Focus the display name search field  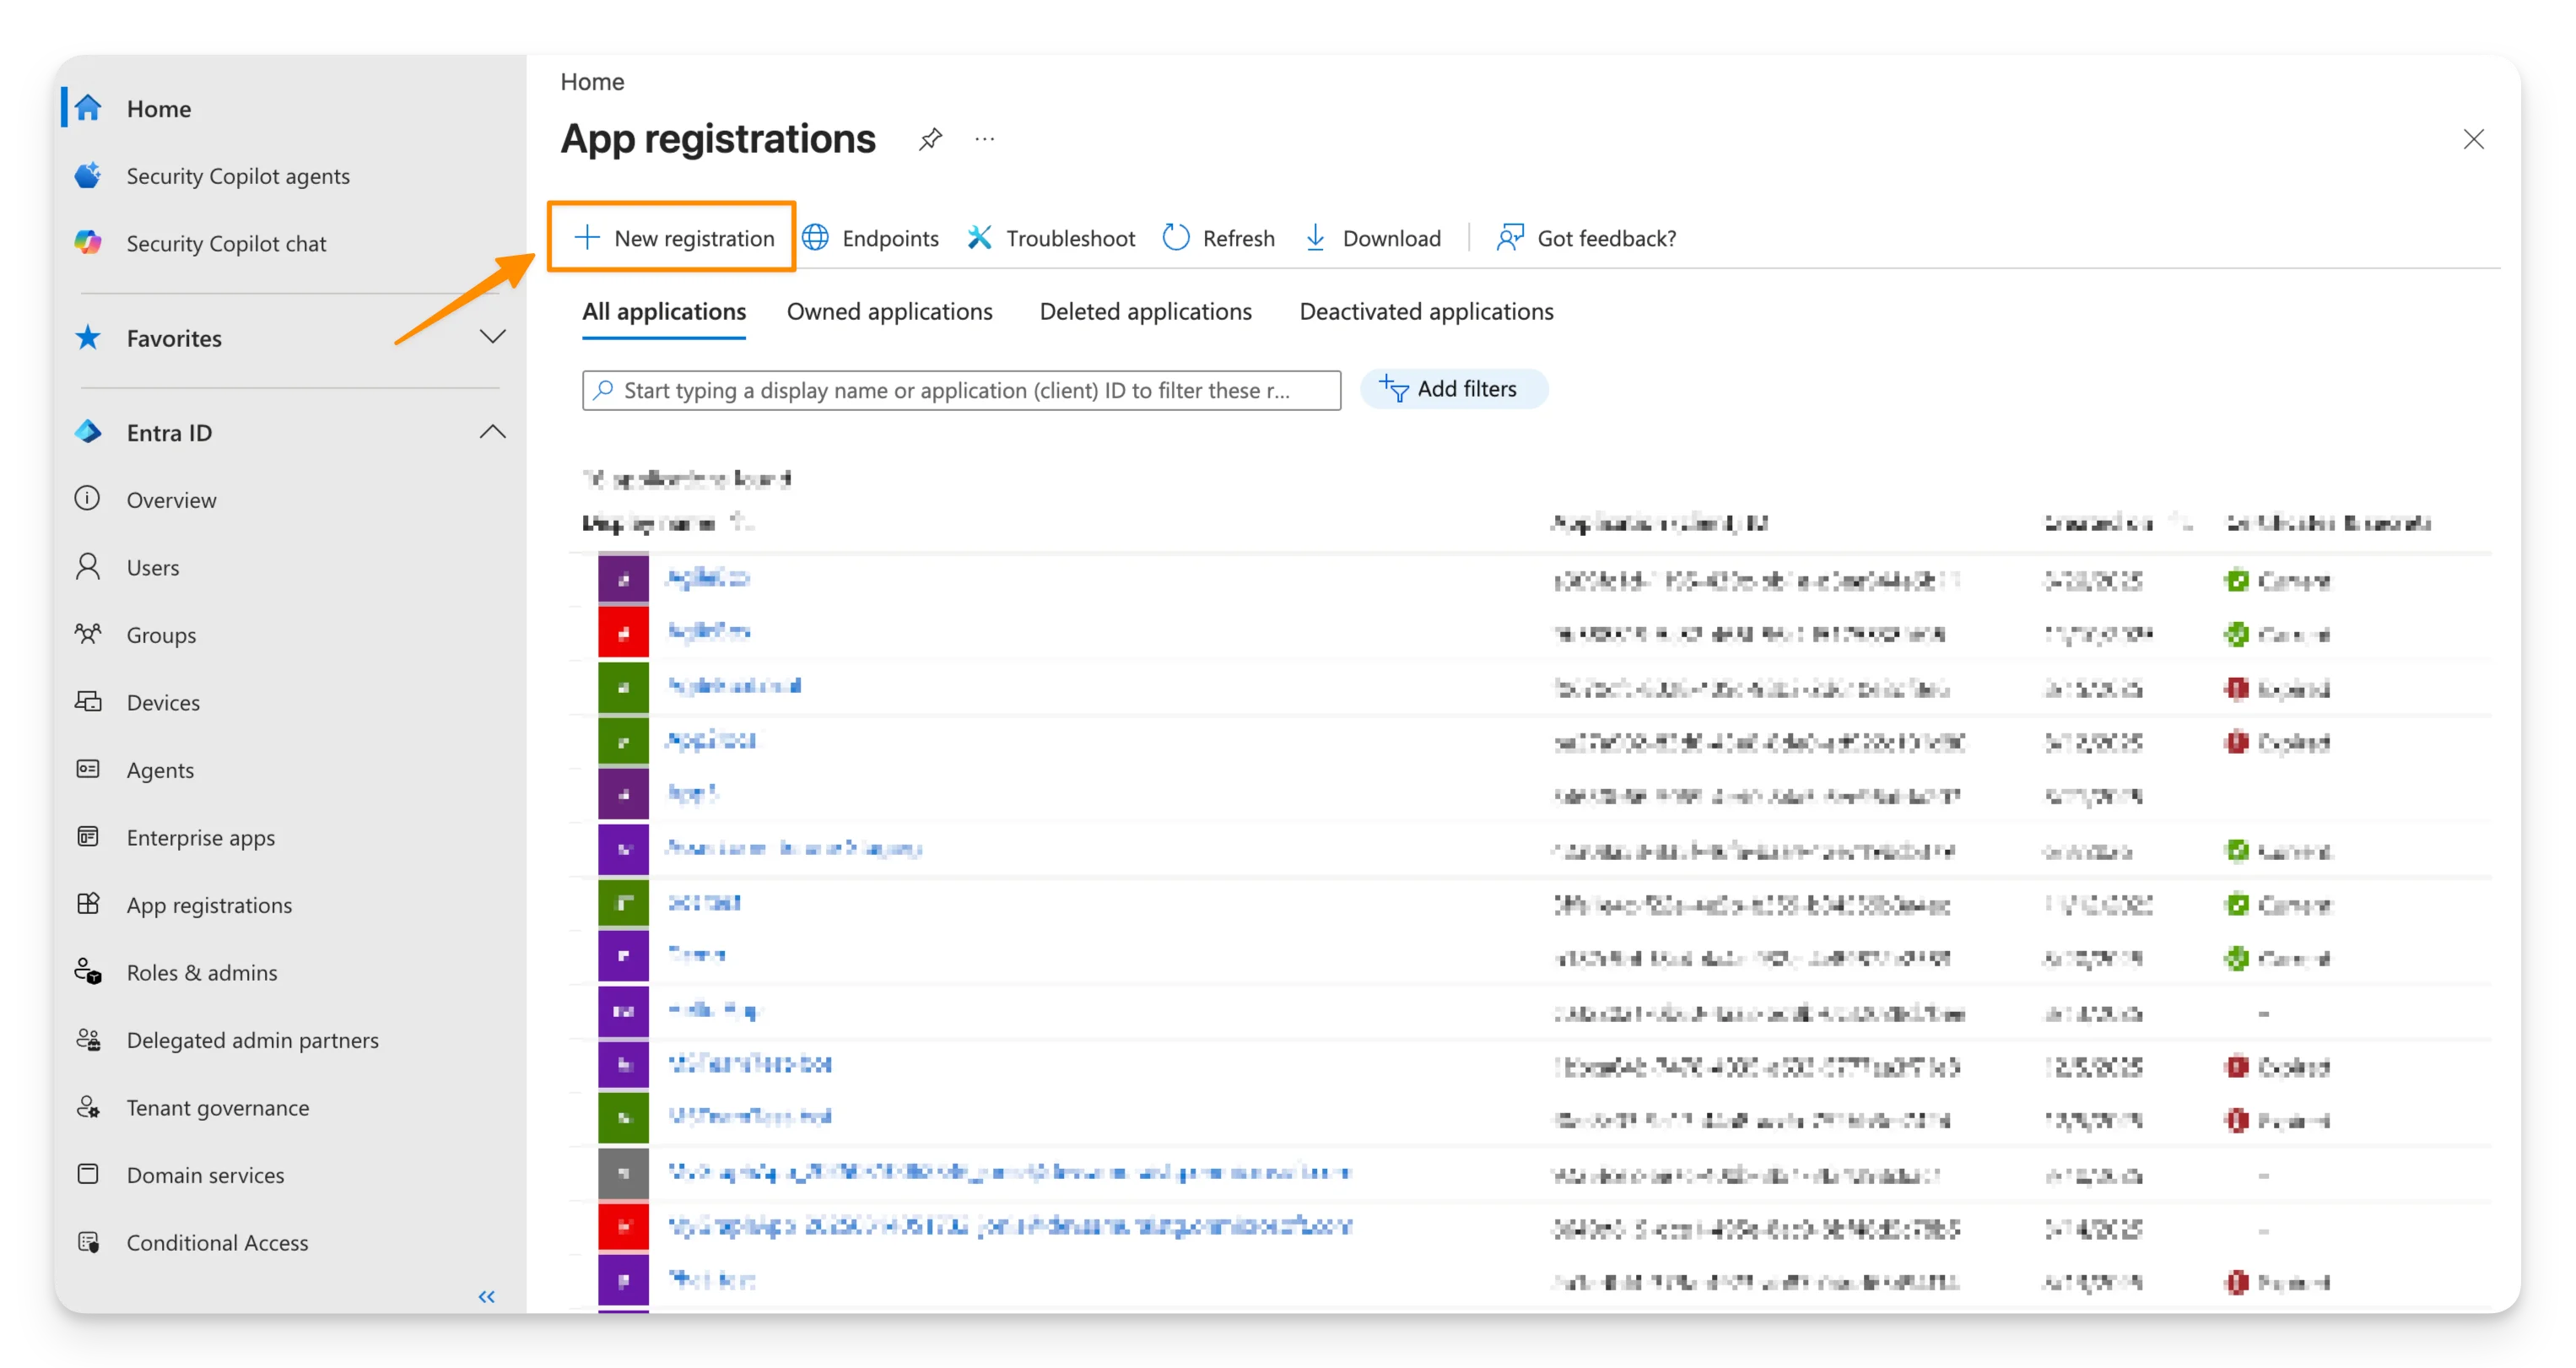(961, 390)
